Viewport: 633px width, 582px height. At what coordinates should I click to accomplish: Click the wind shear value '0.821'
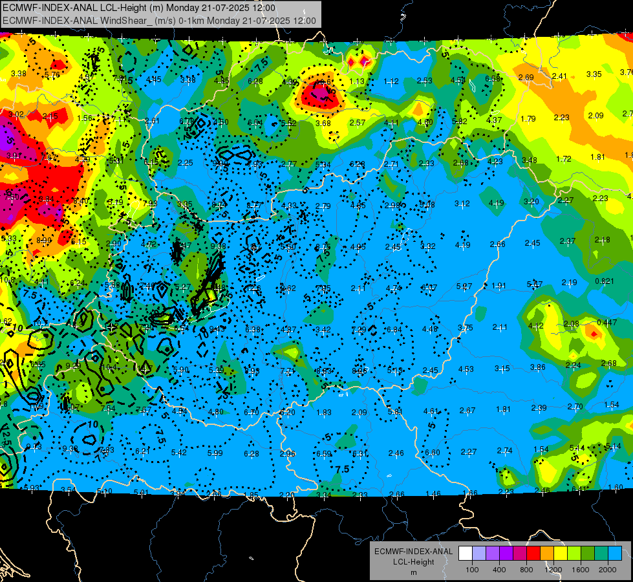coord(605,281)
